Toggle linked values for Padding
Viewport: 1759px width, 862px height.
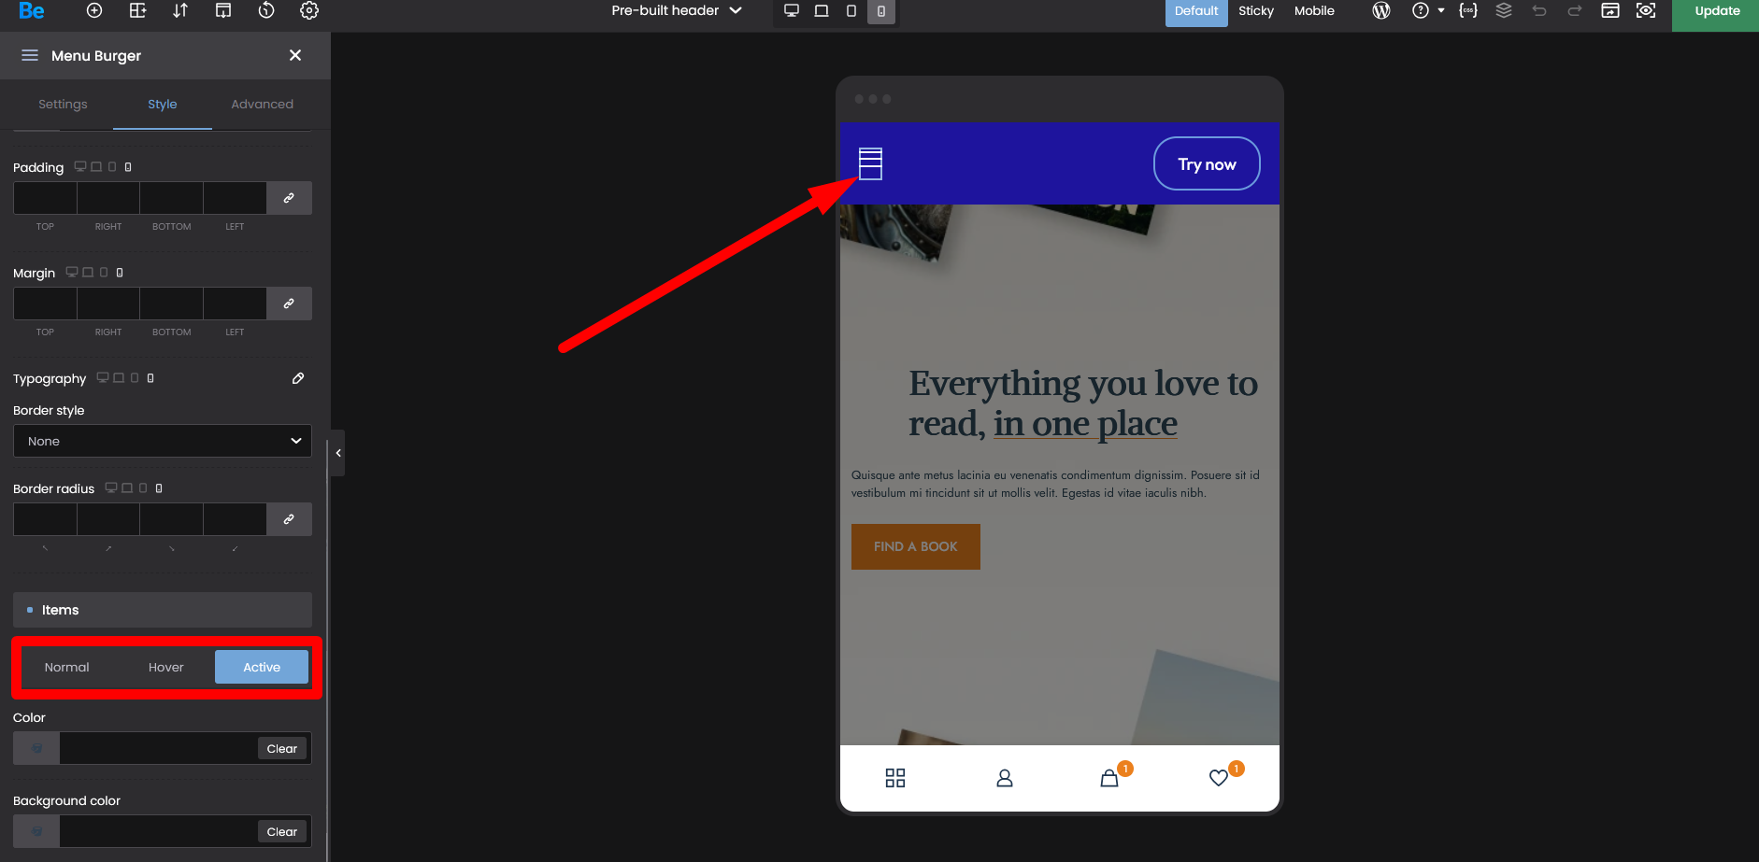[x=289, y=198]
